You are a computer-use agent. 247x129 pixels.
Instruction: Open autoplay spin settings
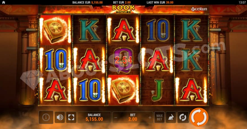click(x=183, y=117)
